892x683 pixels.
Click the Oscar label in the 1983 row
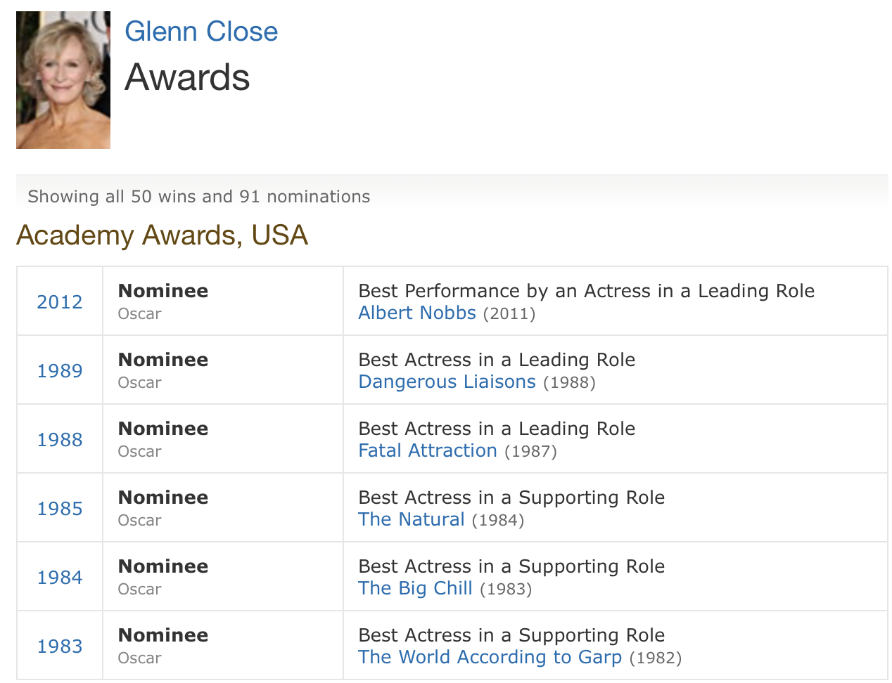139,658
